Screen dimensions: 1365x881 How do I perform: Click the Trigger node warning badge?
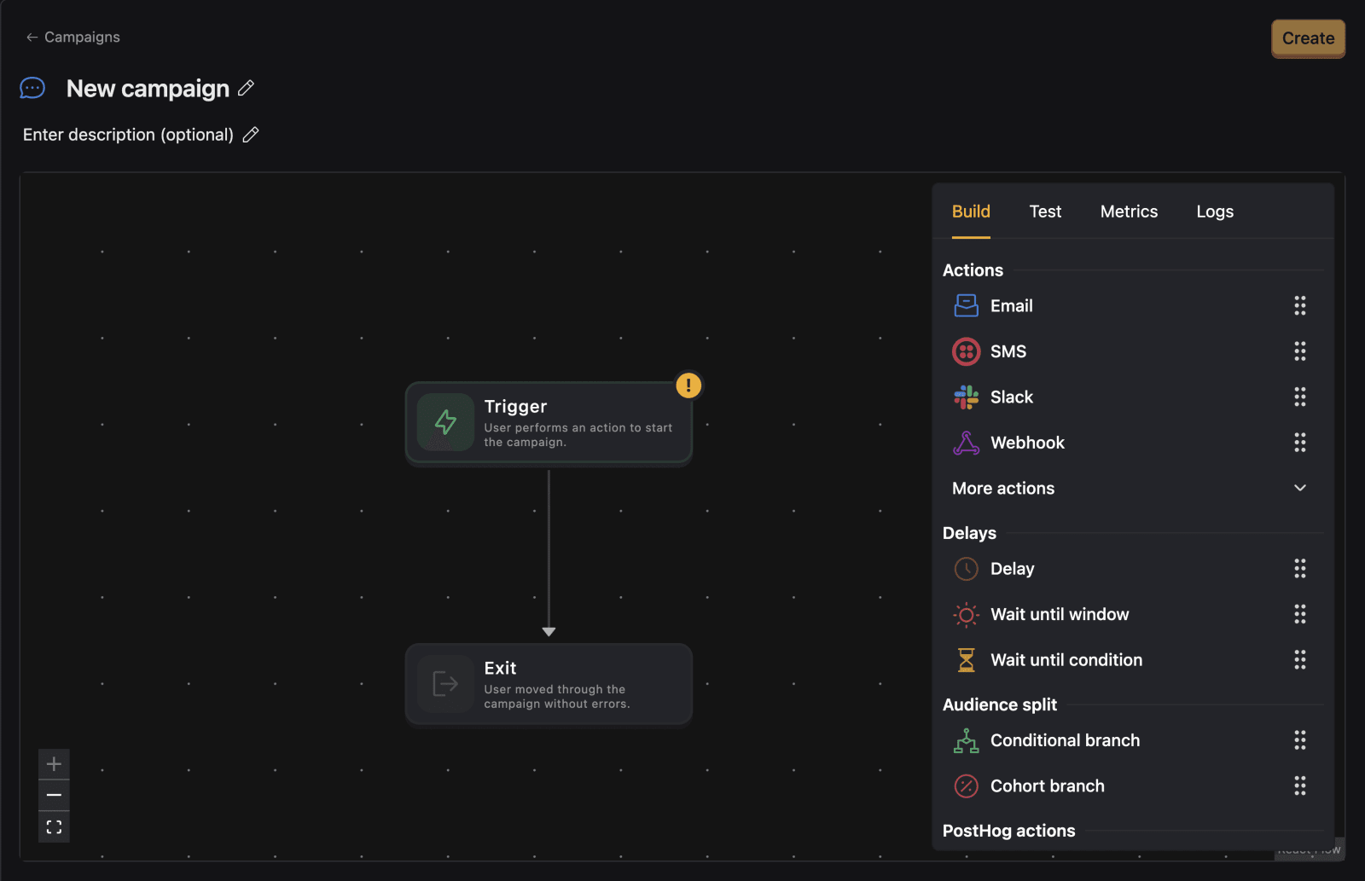688,385
